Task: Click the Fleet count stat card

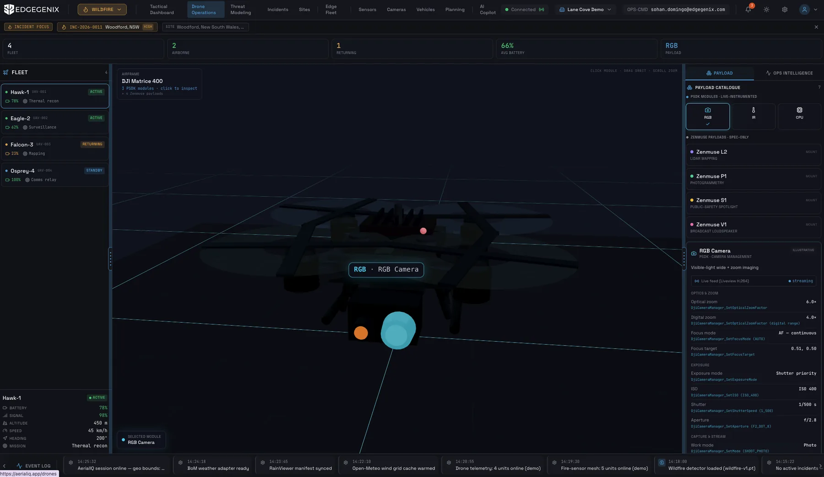Action: click(x=83, y=48)
